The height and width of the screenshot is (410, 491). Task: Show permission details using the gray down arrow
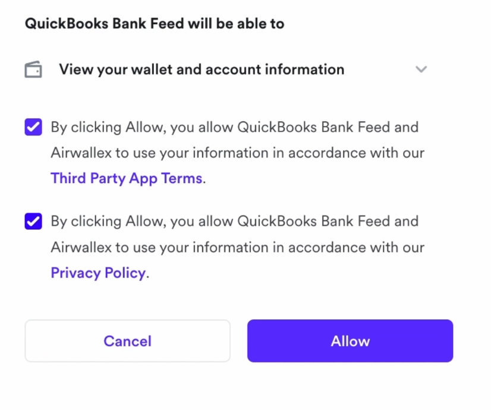(x=421, y=70)
